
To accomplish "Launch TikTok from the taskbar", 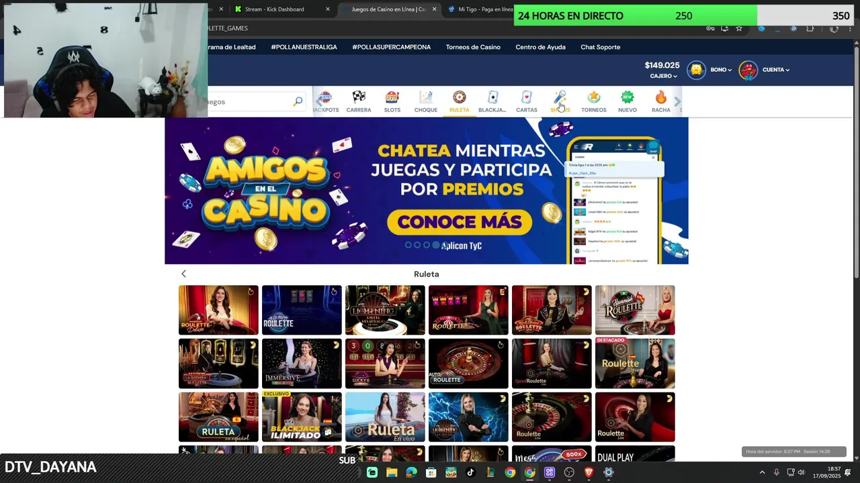I will tap(470, 472).
